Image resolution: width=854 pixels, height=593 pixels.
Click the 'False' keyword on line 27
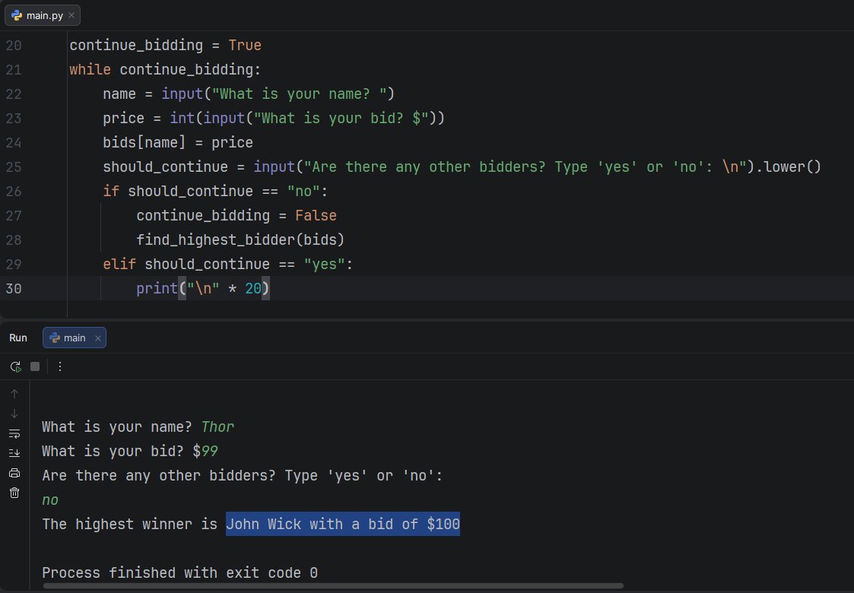(316, 216)
